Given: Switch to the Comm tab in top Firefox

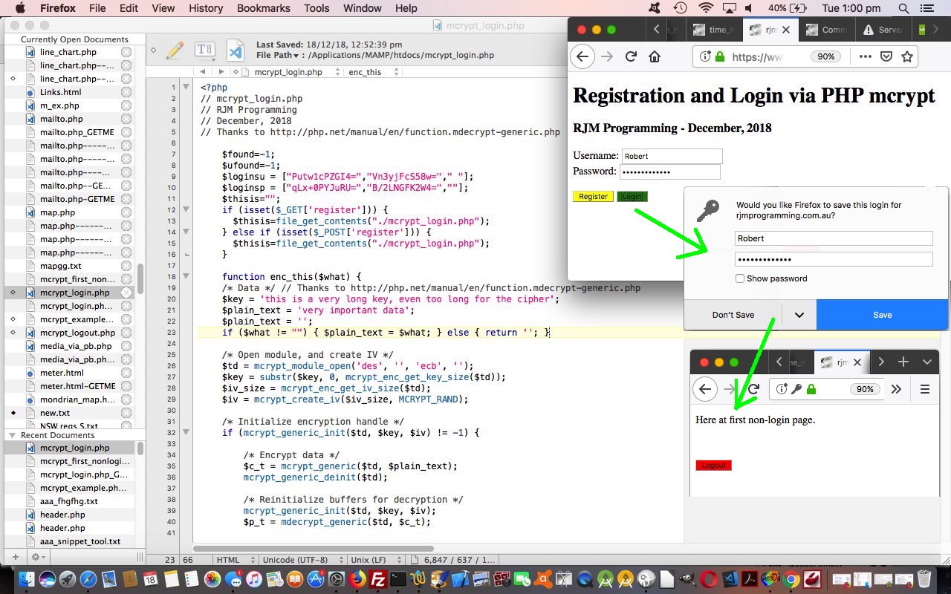Looking at the screenshot, I should click(826, 30).
